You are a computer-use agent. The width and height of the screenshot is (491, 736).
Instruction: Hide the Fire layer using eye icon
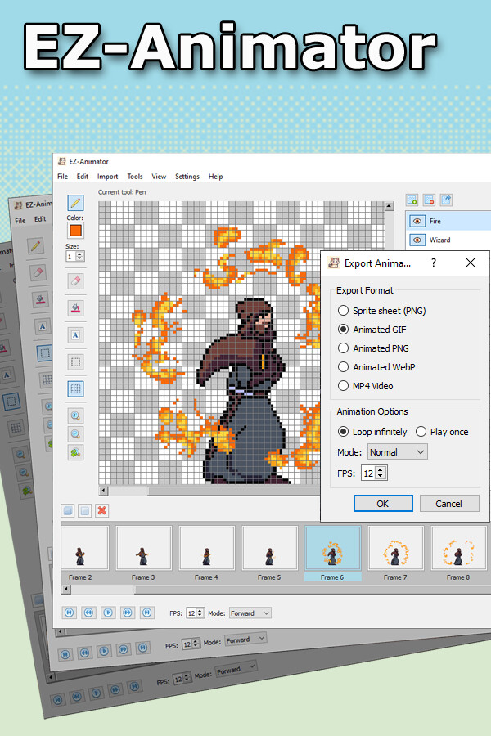point(417,221)
